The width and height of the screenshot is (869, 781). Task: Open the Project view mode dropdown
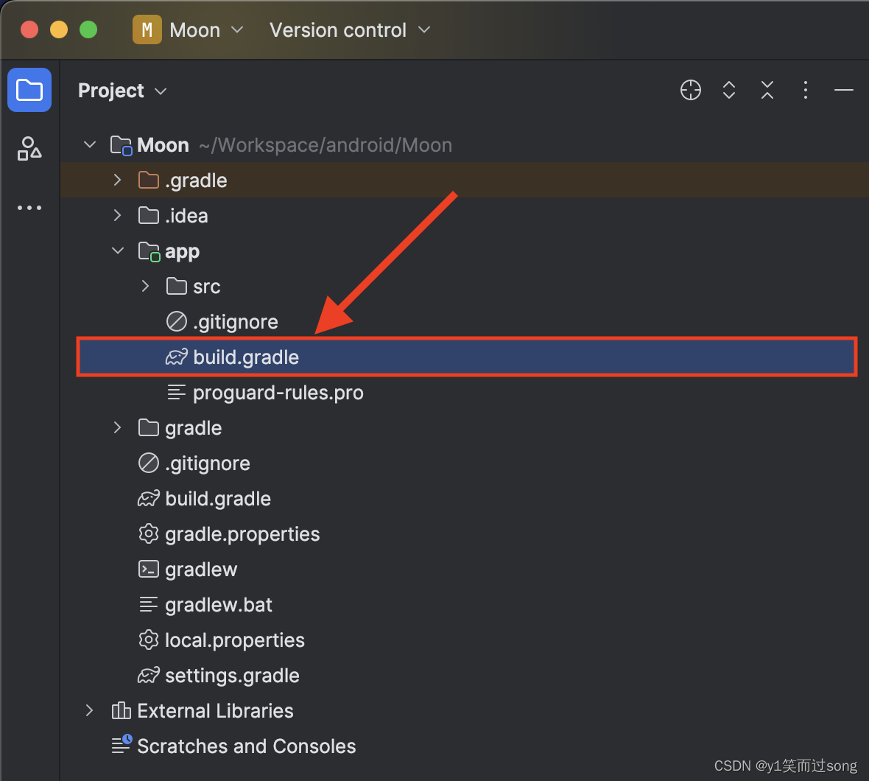point(122,91)
